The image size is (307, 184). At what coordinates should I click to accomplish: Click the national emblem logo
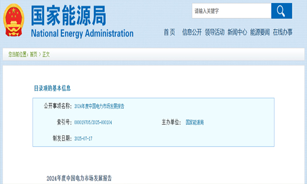point(14,20)
